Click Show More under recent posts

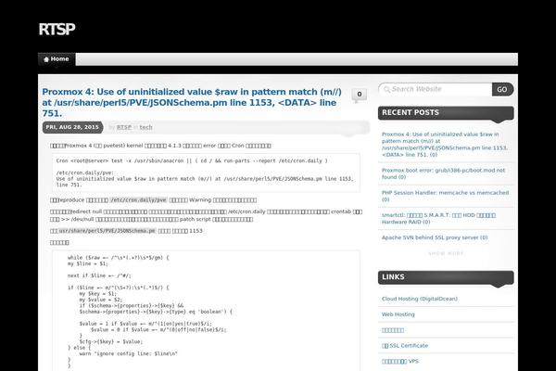[x=446, y=253]
